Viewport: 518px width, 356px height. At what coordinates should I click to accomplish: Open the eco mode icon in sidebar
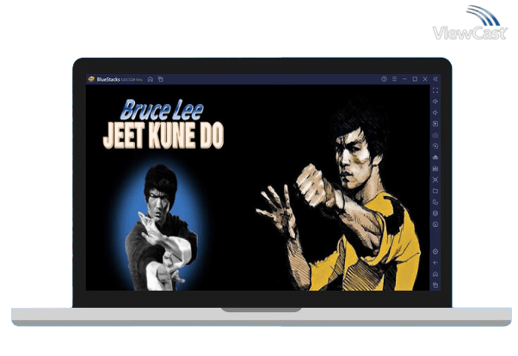pyautogui.click(x=435, y=157)
